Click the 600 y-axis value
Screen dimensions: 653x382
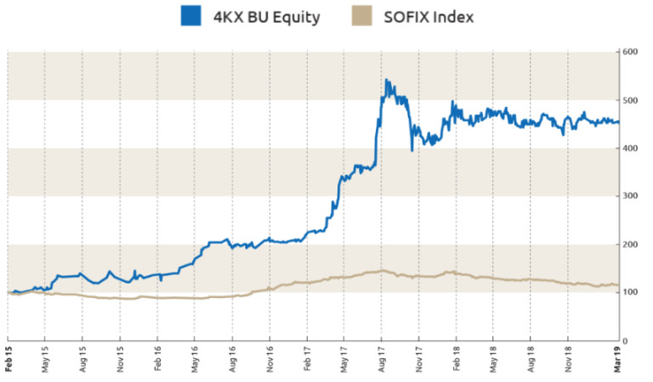coord(630,53)
